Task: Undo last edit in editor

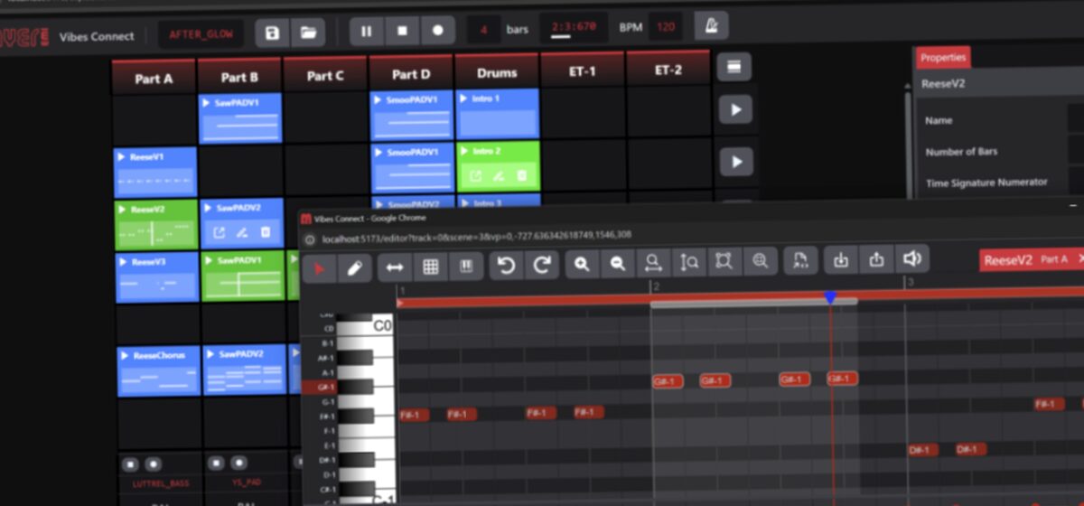Action: (x=507, y=265)
